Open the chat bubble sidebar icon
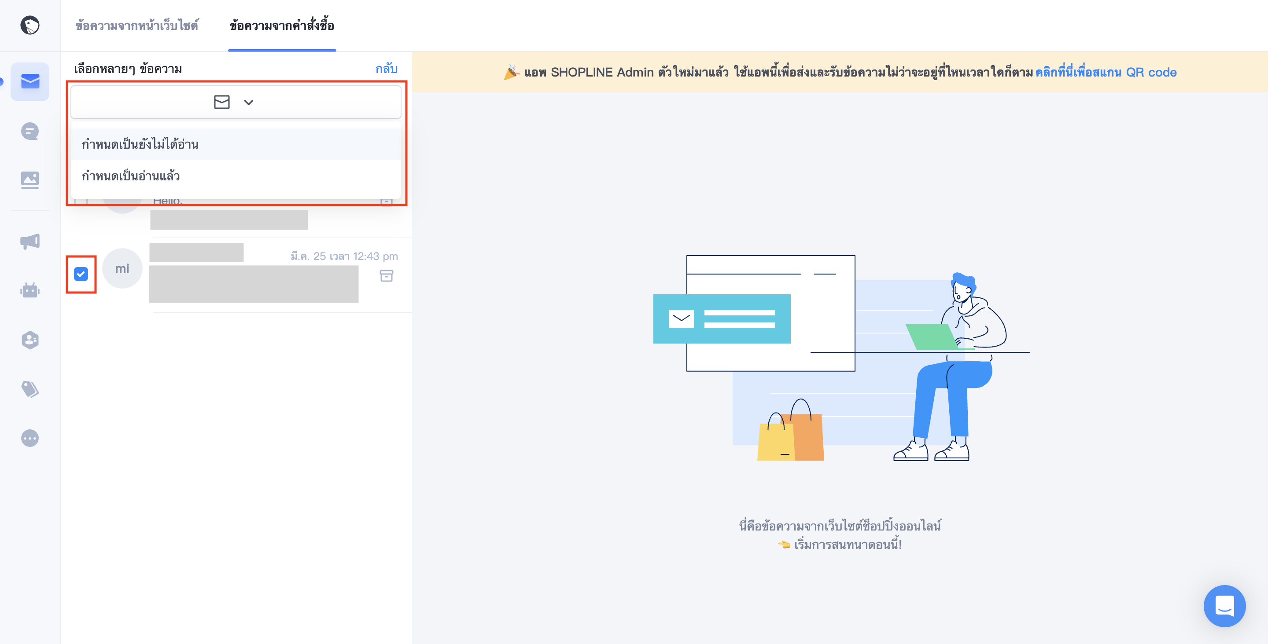This screenshot has width=1268, height=644. [x=30, y=132]
